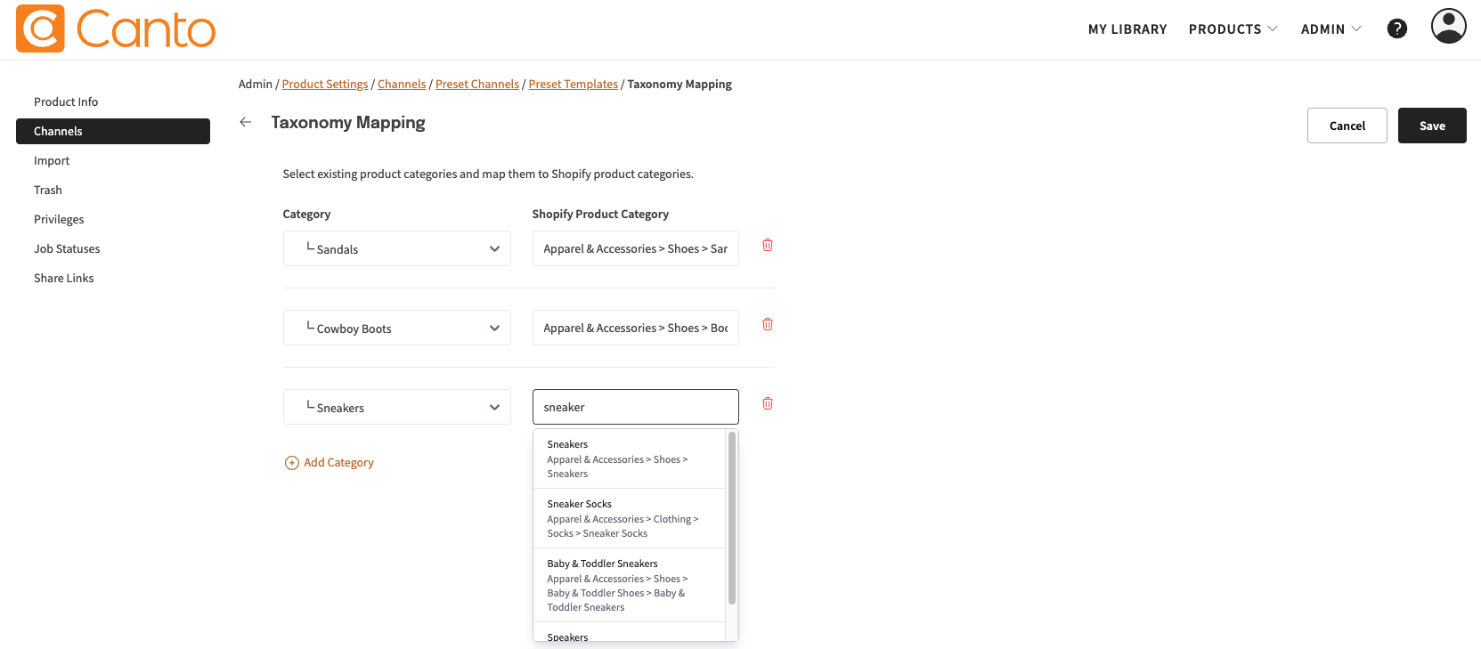Open Job Statuses in the sidebar
The width and height of the screenshot is (1481, 649).
pyautogui.click(x=113, y=248)
